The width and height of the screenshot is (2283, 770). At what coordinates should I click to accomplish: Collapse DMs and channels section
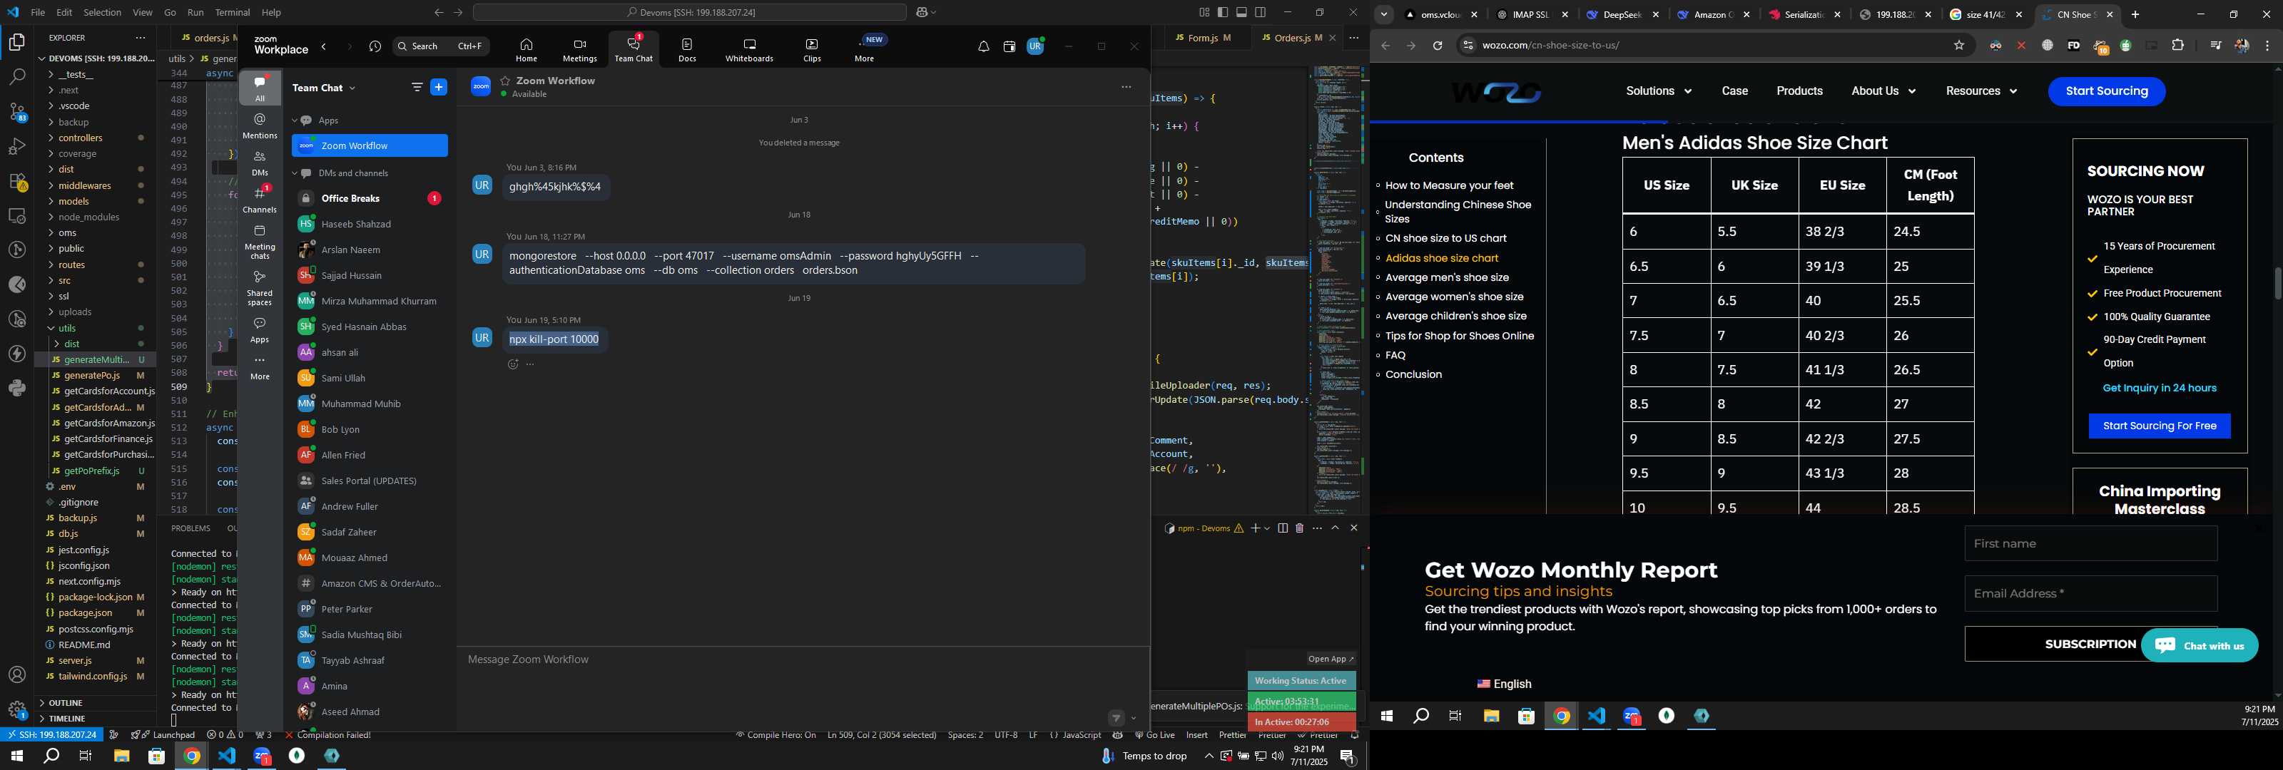tap(295, 174)
